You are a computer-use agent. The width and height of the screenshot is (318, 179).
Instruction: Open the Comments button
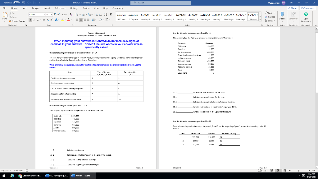coord(307,8)
